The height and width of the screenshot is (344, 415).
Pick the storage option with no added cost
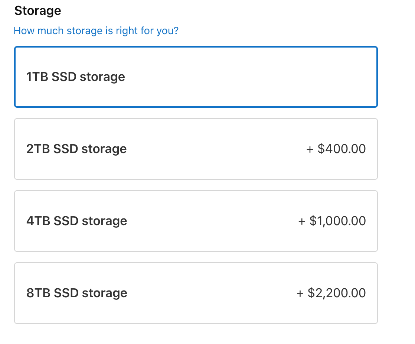196,77
